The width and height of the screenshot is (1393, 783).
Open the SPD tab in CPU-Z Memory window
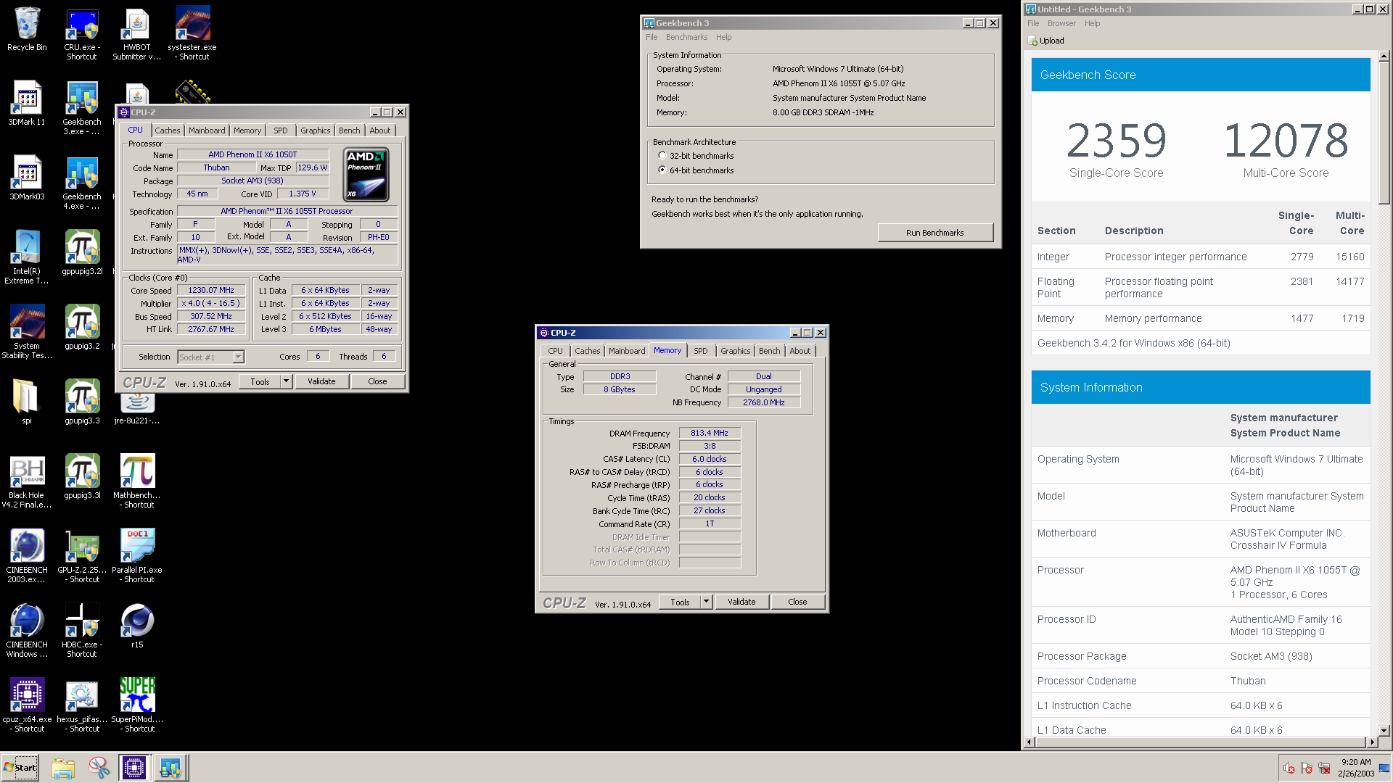(700, 351)
